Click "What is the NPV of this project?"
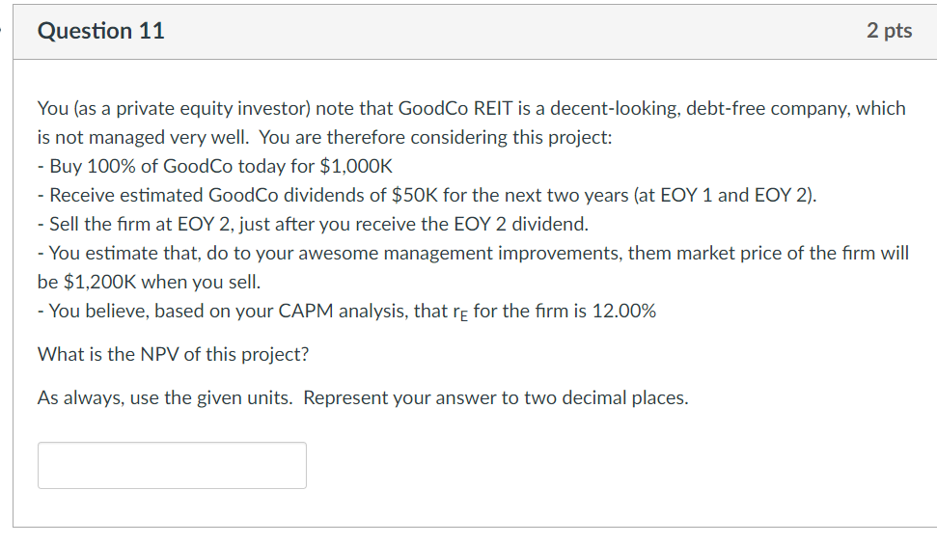The image size is (937, 545). point(174,354)
